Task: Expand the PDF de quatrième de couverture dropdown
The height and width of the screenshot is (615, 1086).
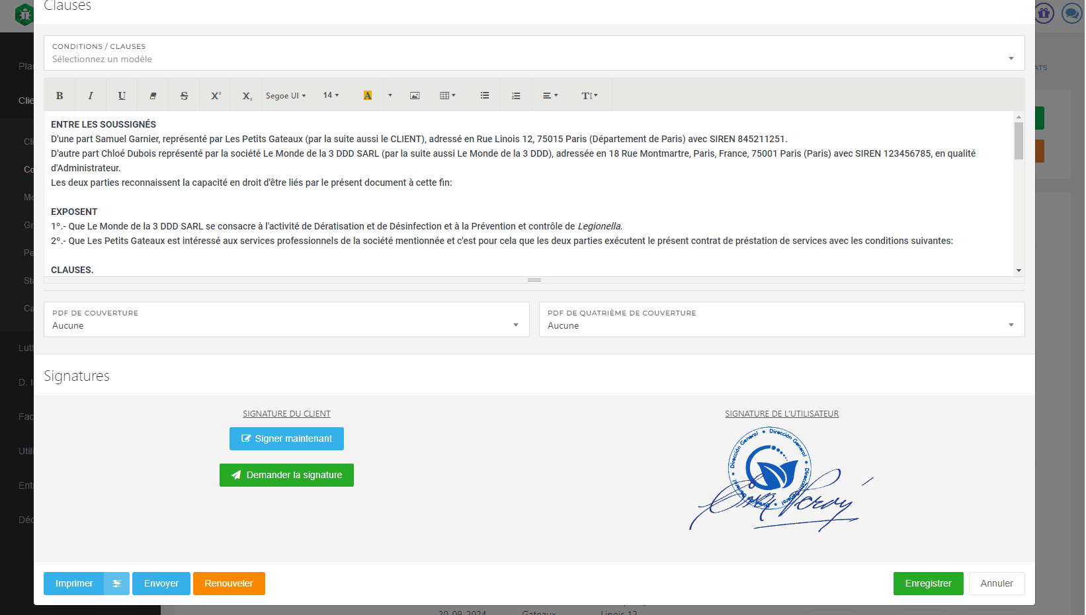Action: 781,319
